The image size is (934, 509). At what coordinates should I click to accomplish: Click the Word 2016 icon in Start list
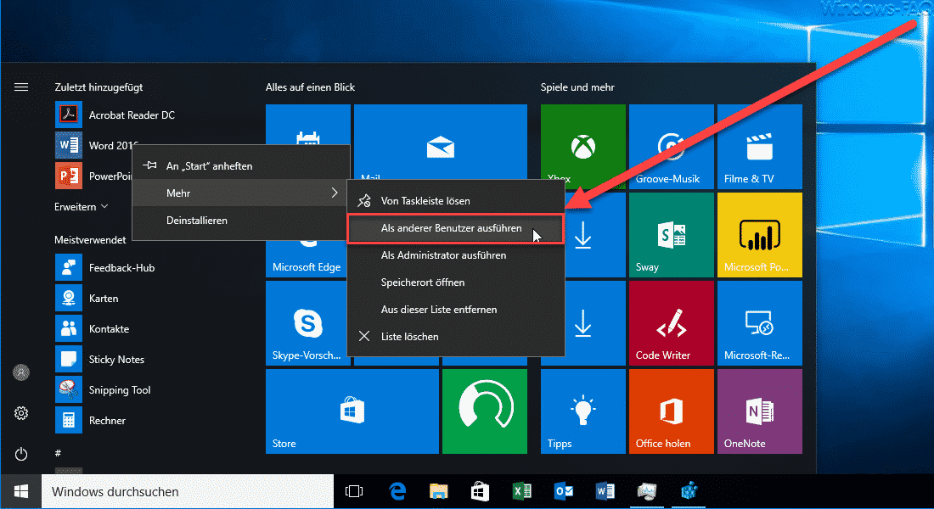click(69, 145)
